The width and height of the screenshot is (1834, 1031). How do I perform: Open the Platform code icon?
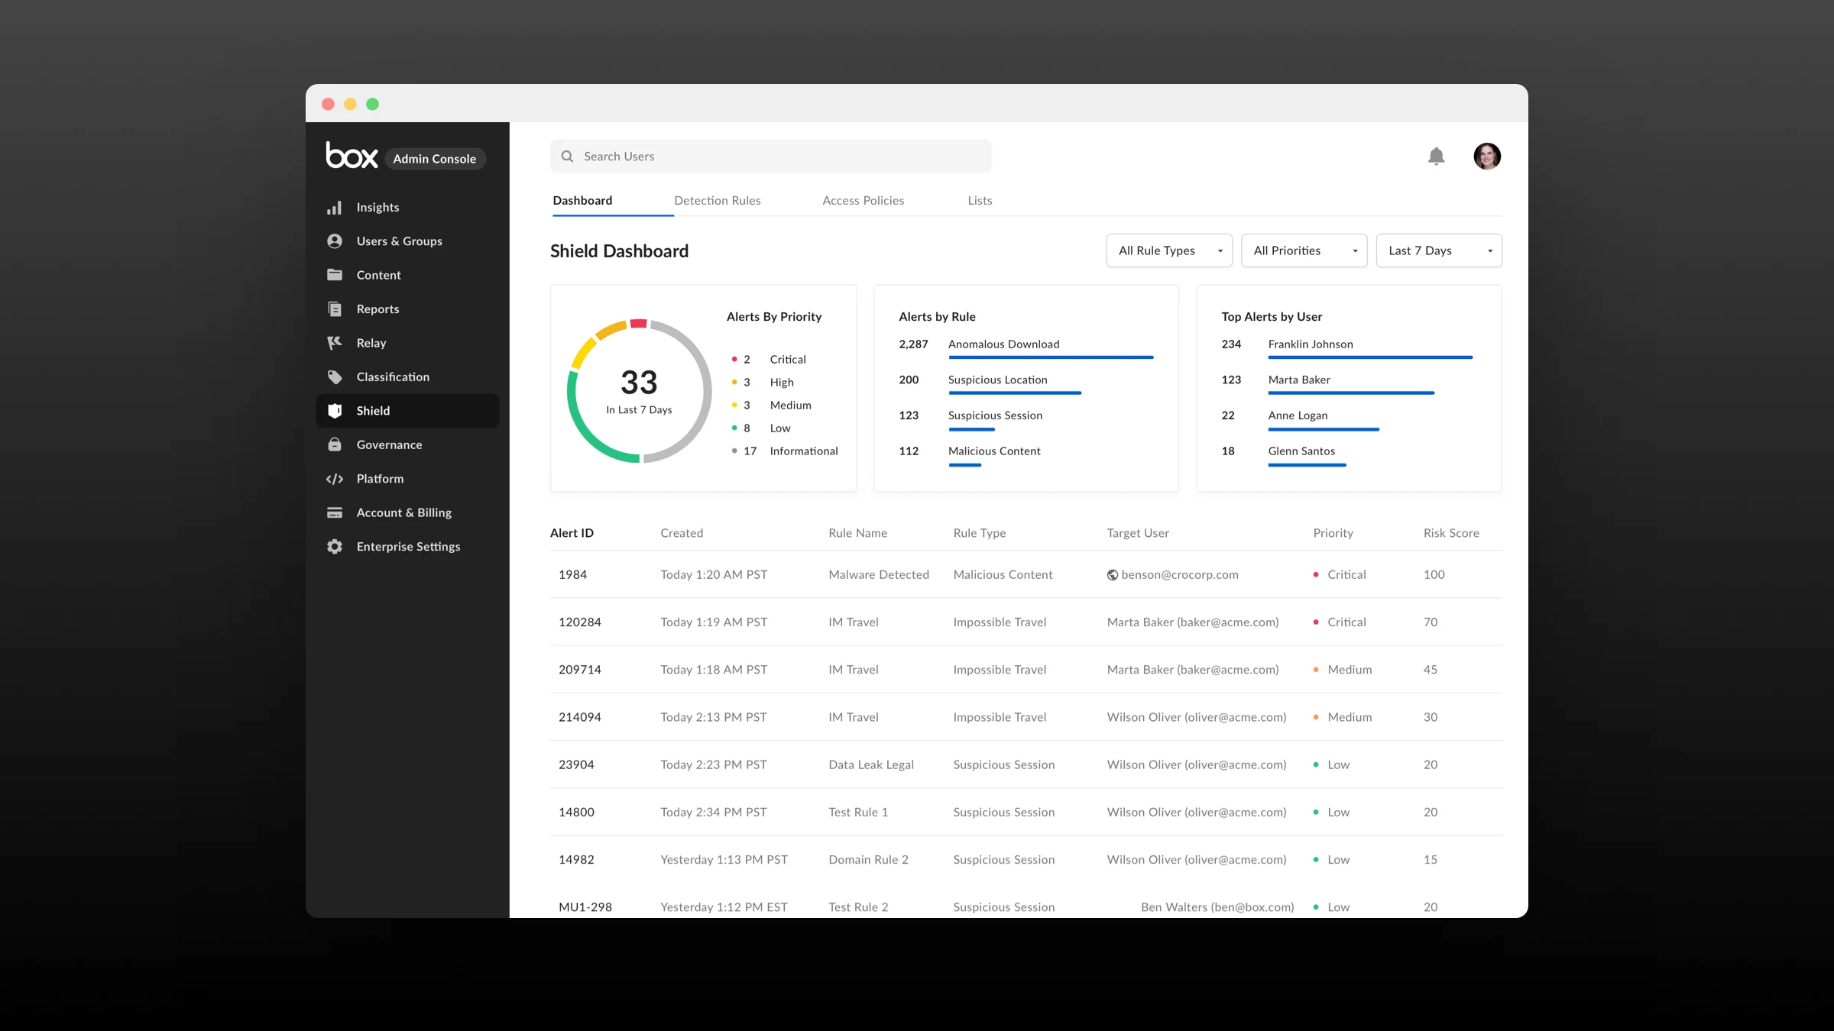[335, 479]
